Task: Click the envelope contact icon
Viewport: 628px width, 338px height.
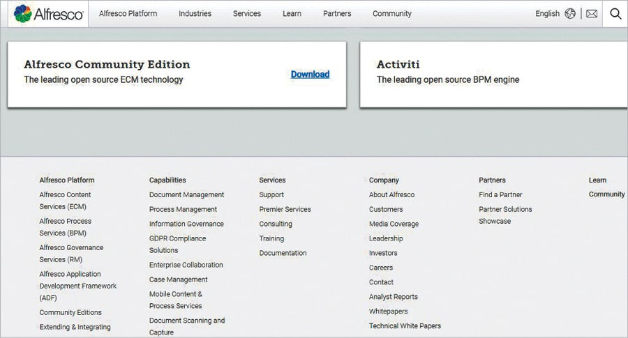Action: pos(592,13)
